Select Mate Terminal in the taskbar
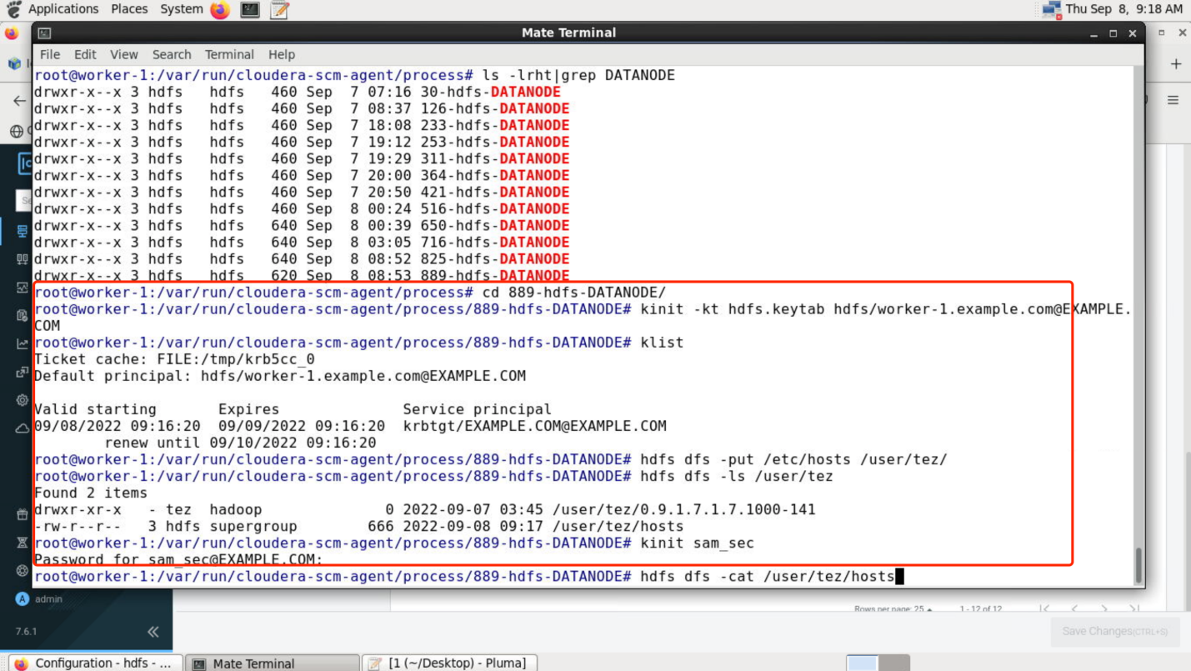Screen dimensions: 1191x671 272,663
